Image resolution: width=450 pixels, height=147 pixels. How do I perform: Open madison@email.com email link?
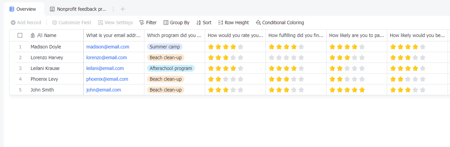108,47
